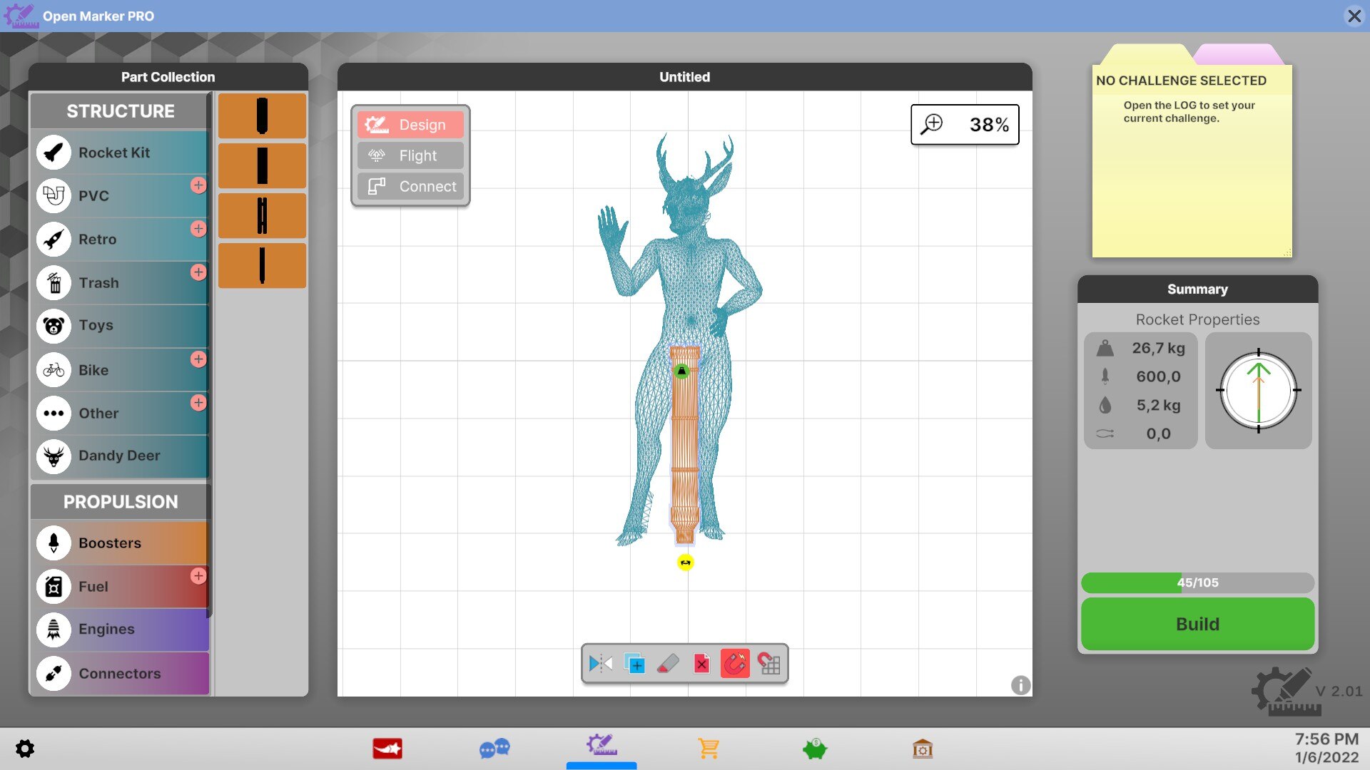Click the info icon at canvas corner
The height and width of the screenshot is (770, 1370).
(x=1020, y=685)
